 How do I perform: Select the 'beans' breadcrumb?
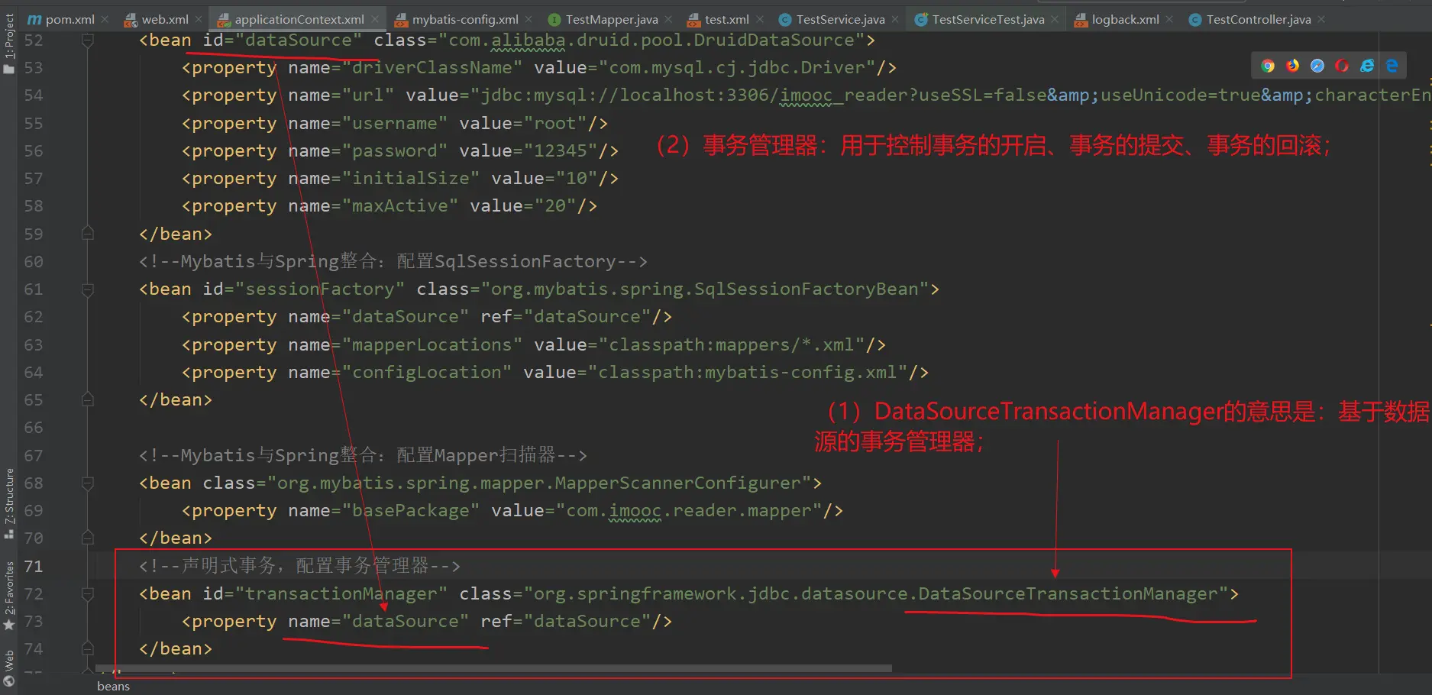pyautogui.click(x=113, y=686)
